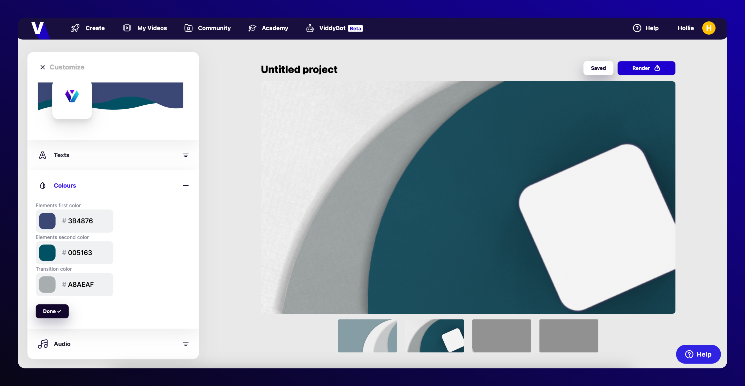Click the Customize panel heading
This screenshot has width=745, height=386.
coord(67,67)
